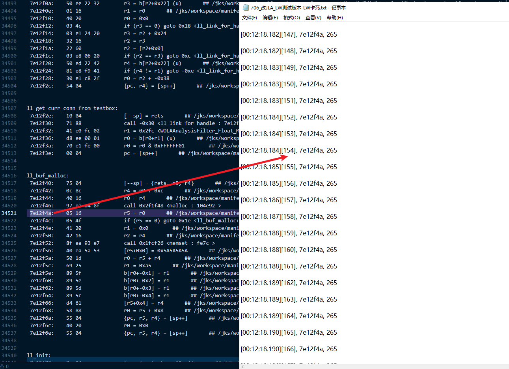The width and height of the screenshot is (509, 369).
Task: Click the warning icon in editor status bar
Action: tap(2, 366)
